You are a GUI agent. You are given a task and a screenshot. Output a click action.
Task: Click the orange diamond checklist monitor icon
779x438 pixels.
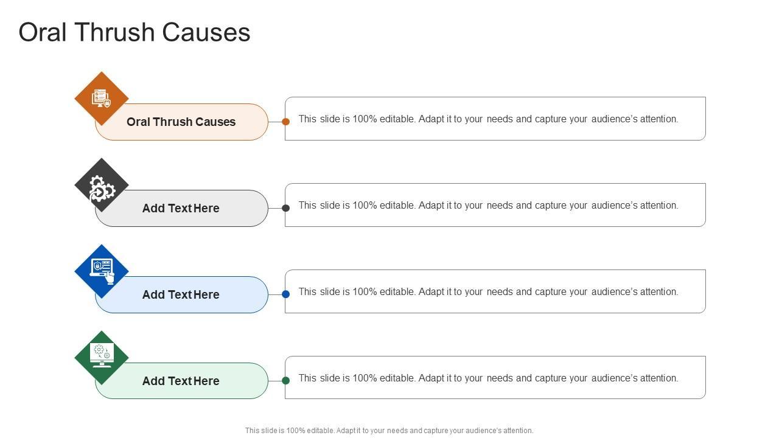101,98
